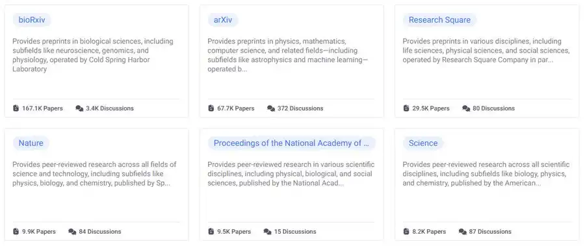
Task: Click the discussions icon on bioRxiv card
Action: pyautogui.click(x=79, y=108)
